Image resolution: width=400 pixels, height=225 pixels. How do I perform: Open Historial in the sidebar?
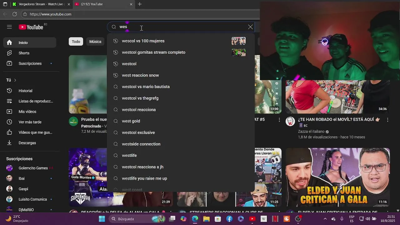click(x=30, y=91)
